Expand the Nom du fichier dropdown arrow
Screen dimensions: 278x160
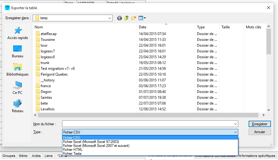tap(235, 124)
